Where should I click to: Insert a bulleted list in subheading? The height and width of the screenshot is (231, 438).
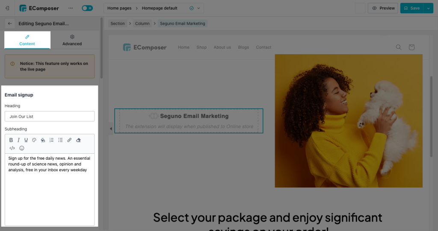[x=60, y=140]
